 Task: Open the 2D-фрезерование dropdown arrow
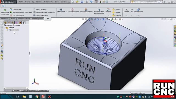coord(72,16)
